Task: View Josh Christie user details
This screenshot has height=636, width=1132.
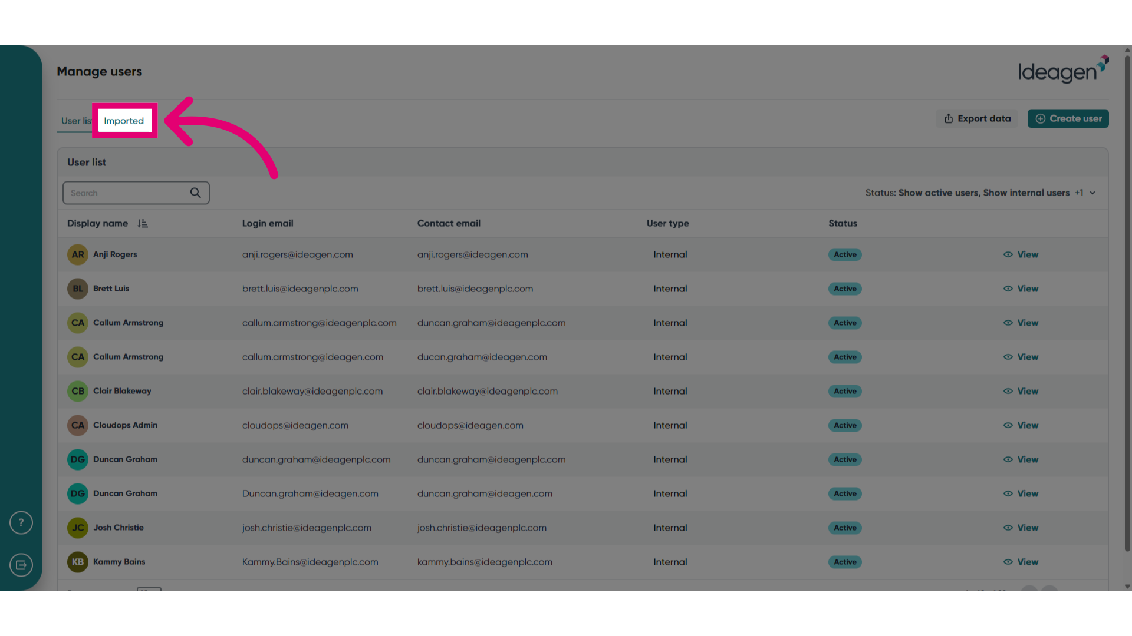Action: point(1021,528)
